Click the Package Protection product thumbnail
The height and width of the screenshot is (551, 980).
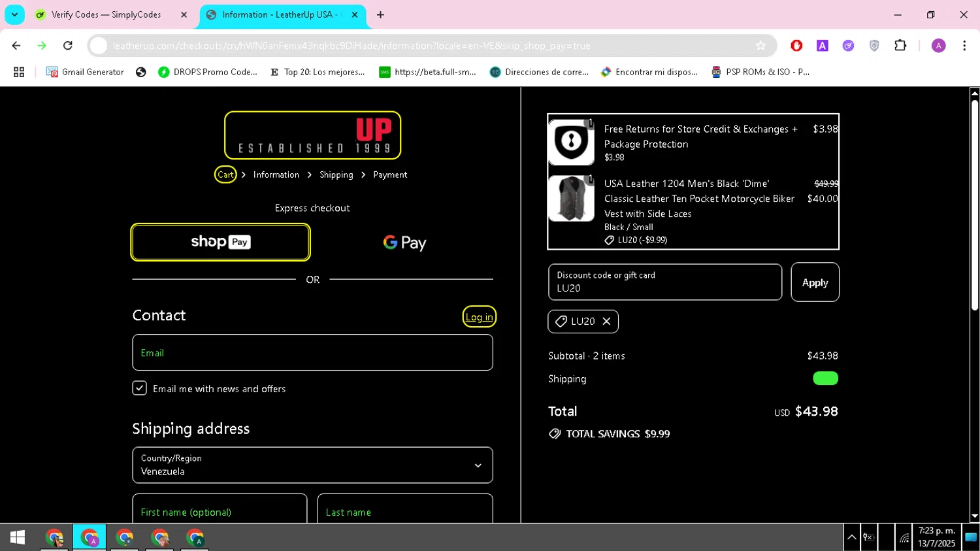pyautogui.click(x=571, y=142)
